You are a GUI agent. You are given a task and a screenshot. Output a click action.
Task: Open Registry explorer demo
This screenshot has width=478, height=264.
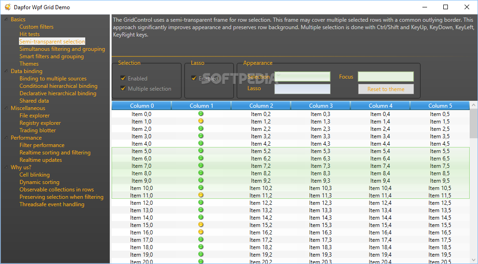click(x=40, y=123)
